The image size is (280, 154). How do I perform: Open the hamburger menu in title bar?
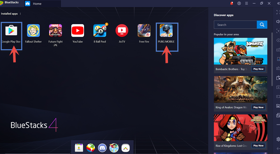click(246, 3)
